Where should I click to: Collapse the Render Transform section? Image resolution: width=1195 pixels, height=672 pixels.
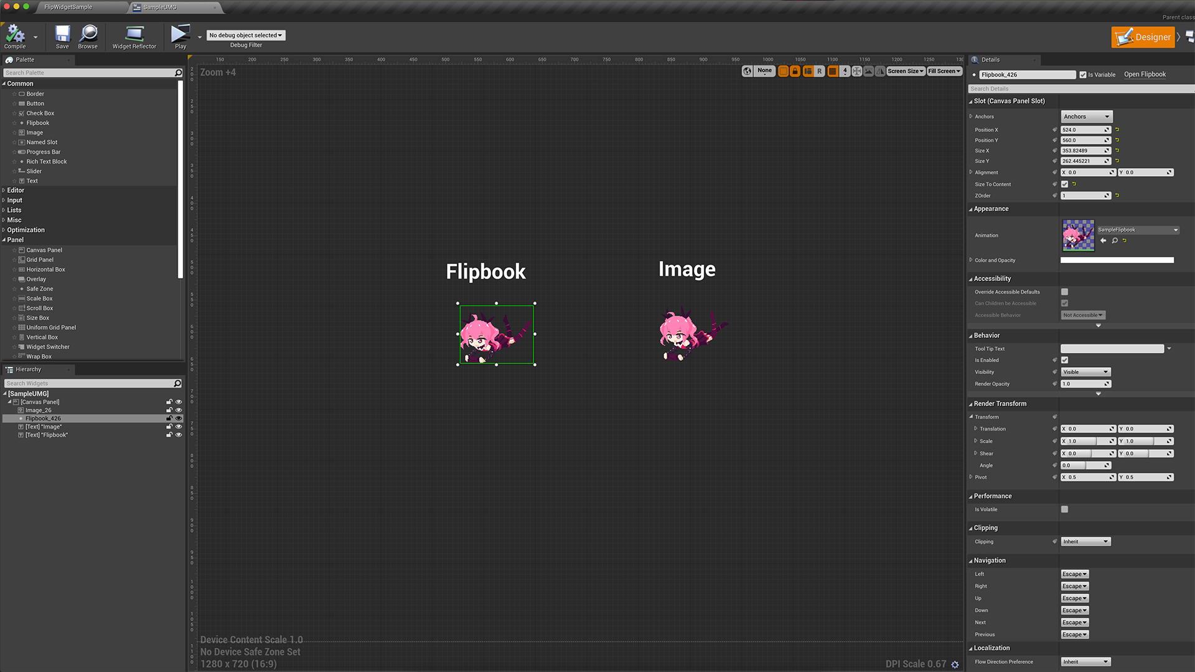pos(972,403)
